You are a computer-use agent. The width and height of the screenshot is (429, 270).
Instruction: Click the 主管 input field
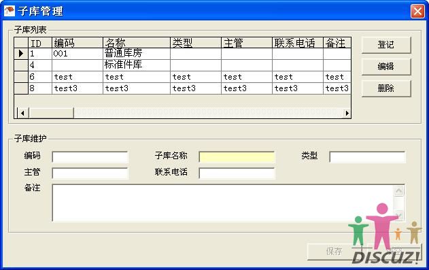point(90,173)
